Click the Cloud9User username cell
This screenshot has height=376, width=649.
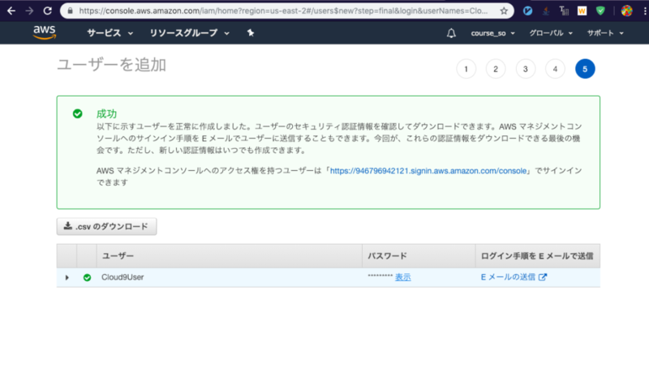pyautogui.click(x=122, y=278)
